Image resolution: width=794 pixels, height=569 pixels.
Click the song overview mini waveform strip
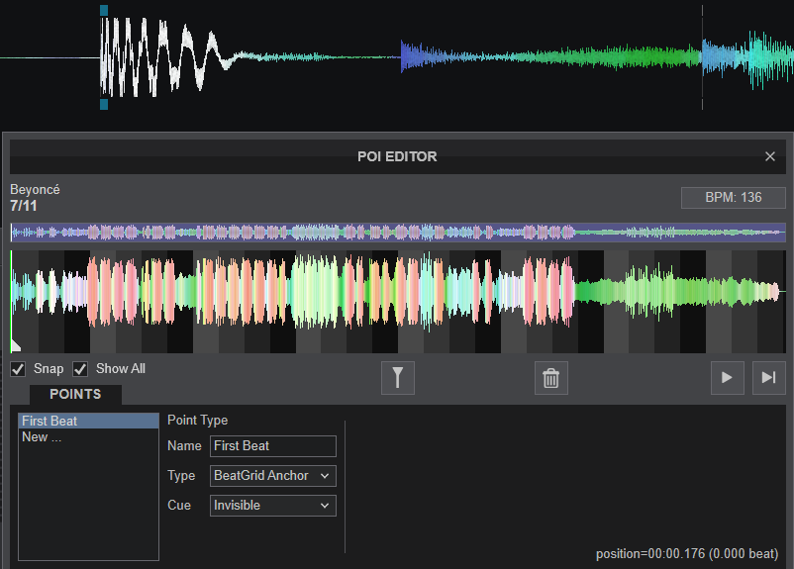pos(398,233)
